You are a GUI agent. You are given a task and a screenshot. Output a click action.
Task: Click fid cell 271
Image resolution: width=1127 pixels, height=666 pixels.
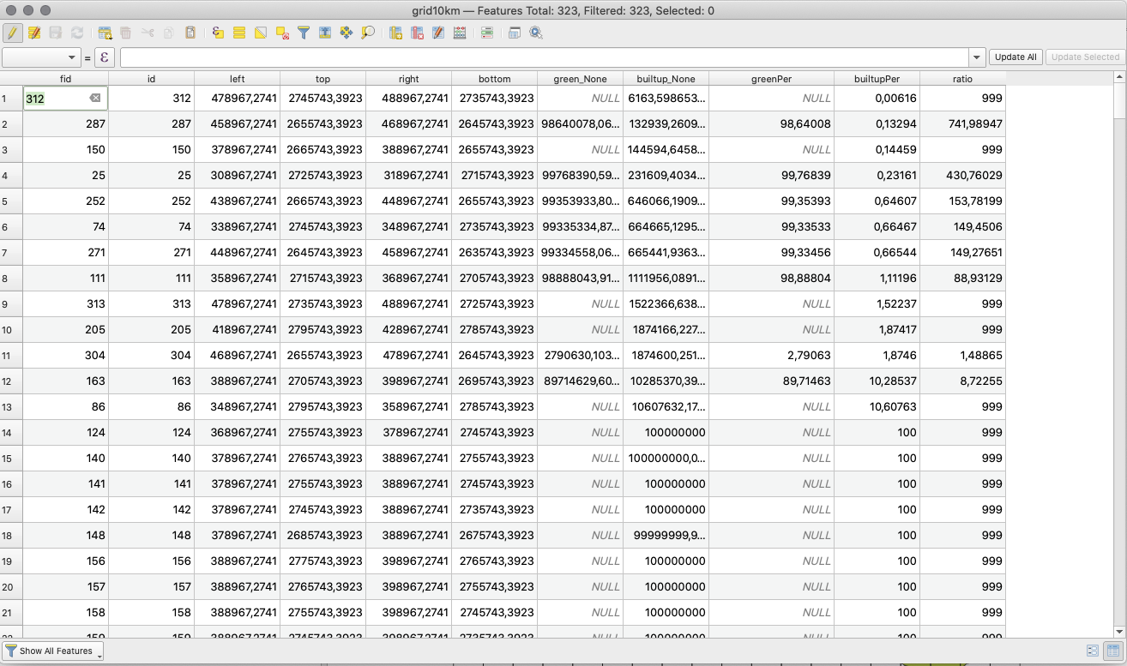click(65, 253)
